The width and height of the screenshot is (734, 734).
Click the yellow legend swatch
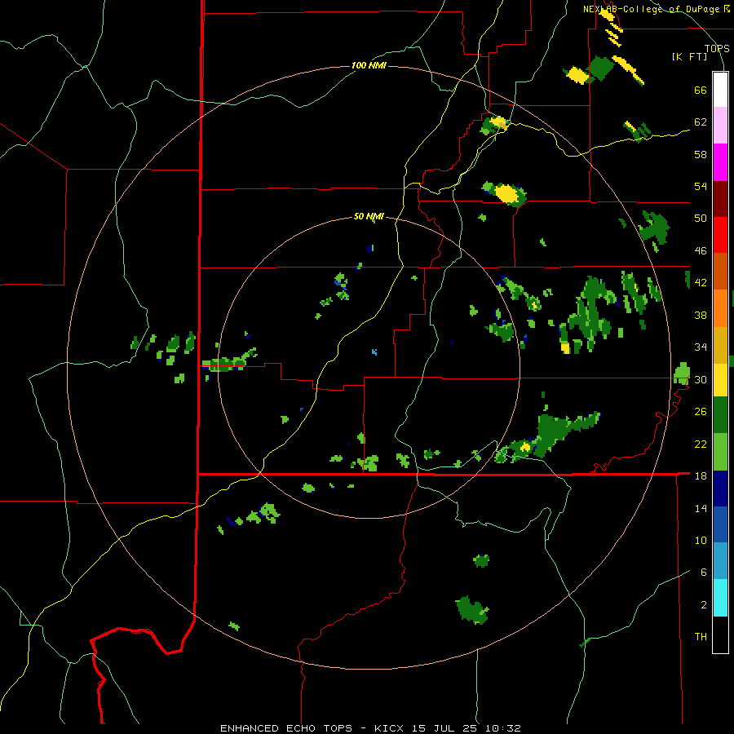tap(720, 380)
